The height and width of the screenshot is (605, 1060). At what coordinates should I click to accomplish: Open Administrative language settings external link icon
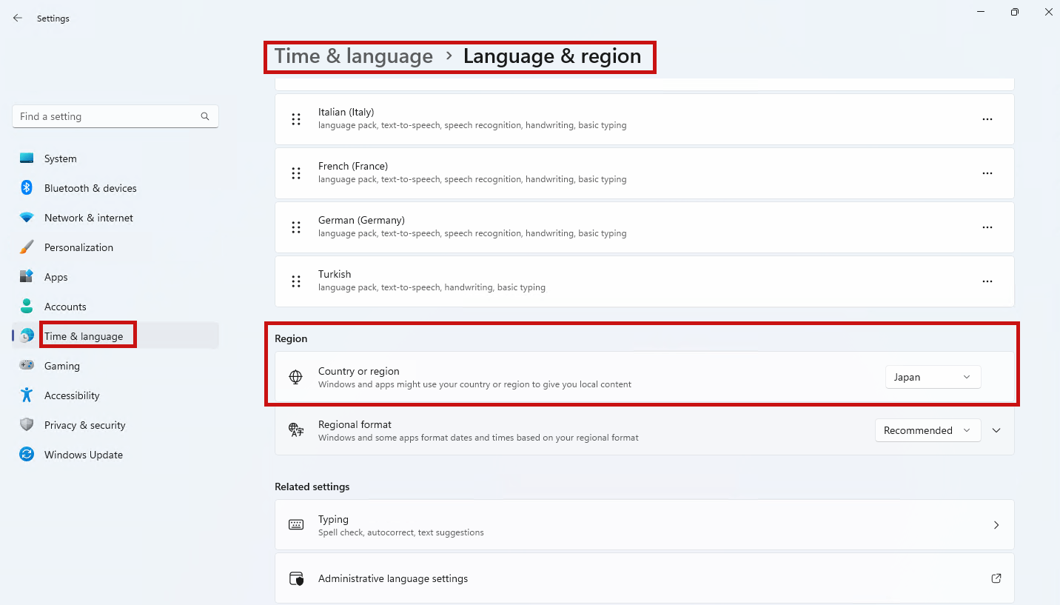coord(996,578)
